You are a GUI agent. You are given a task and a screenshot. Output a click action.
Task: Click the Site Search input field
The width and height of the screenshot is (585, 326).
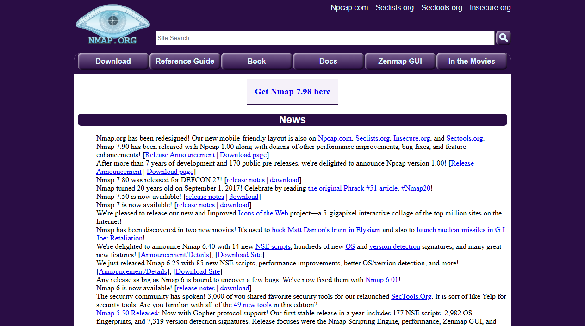pos(324,37)
